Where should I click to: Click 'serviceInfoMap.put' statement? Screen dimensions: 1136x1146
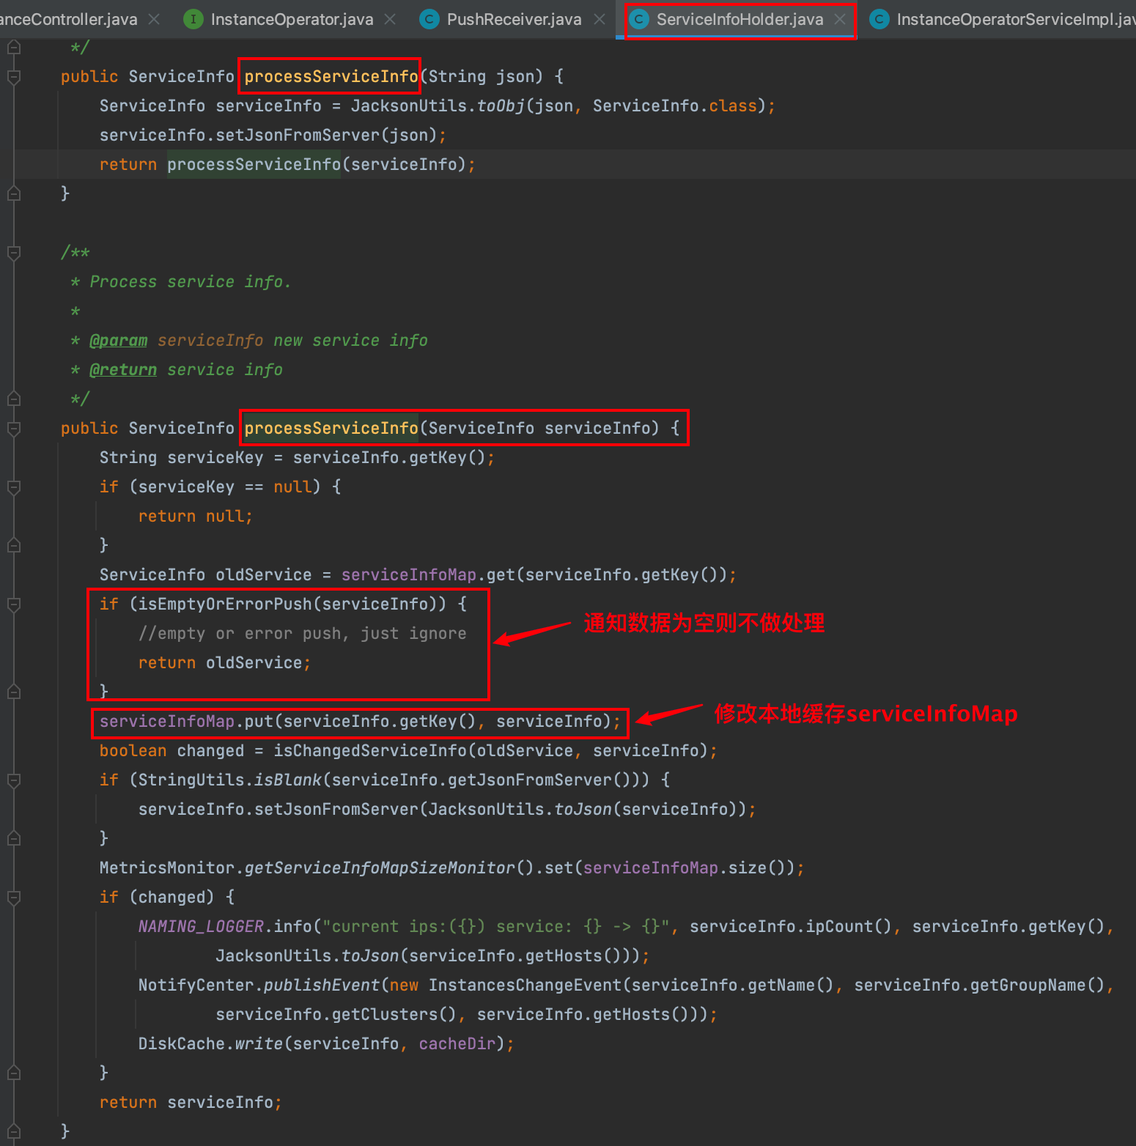(x=360, y=721)
